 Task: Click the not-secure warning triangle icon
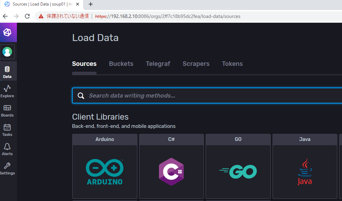pos(41,16)
